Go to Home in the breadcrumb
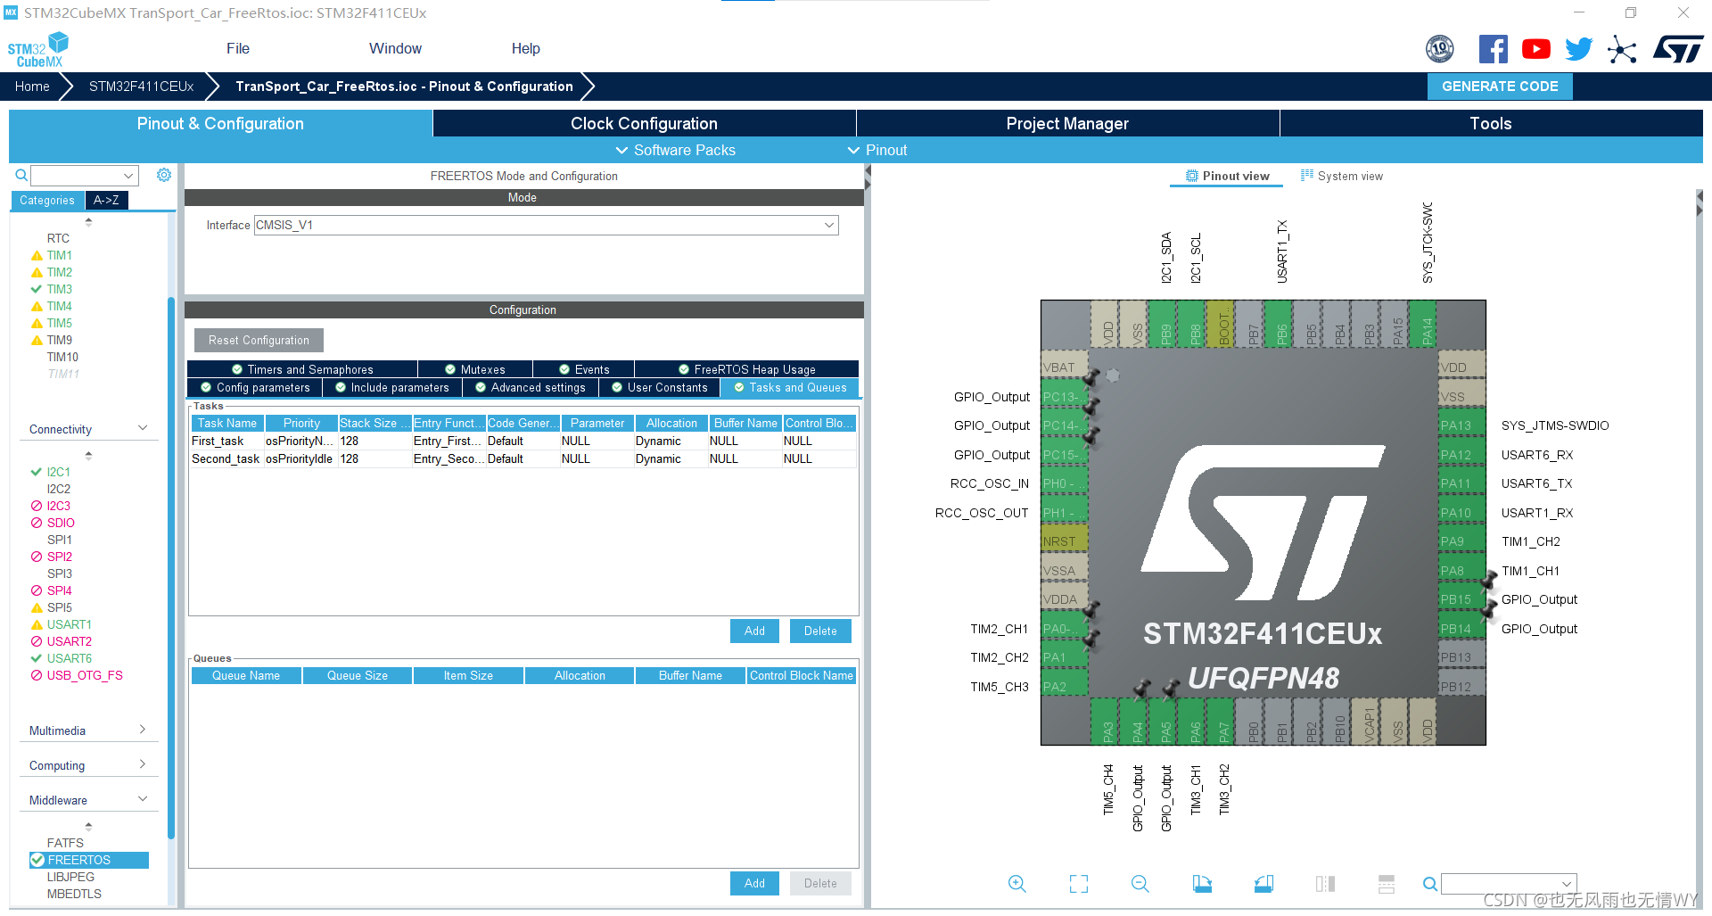This screenshot has width=1712, height=916. point(32,87)
